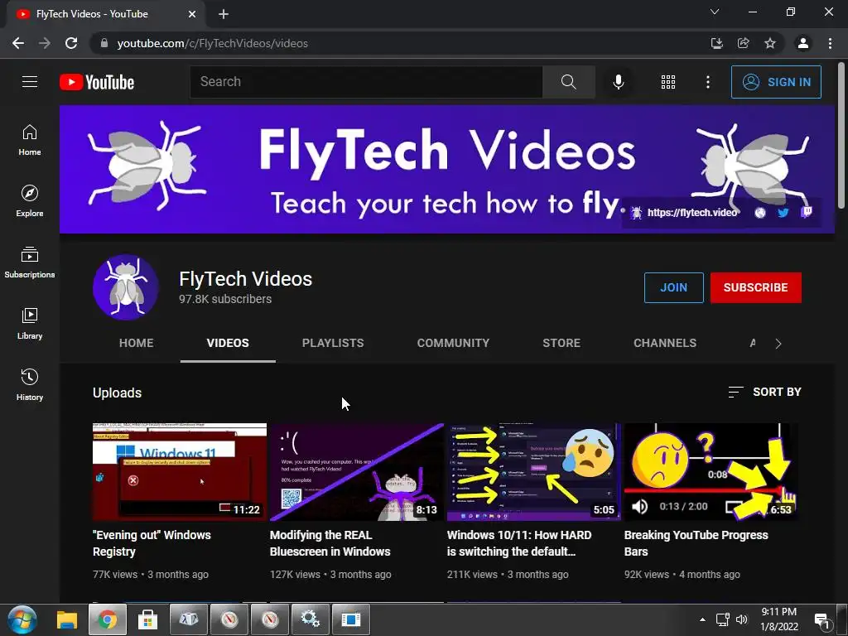The image size is (848, 636).
Task: Open the SORT BY dropdown
Action: tap(764, 392)
